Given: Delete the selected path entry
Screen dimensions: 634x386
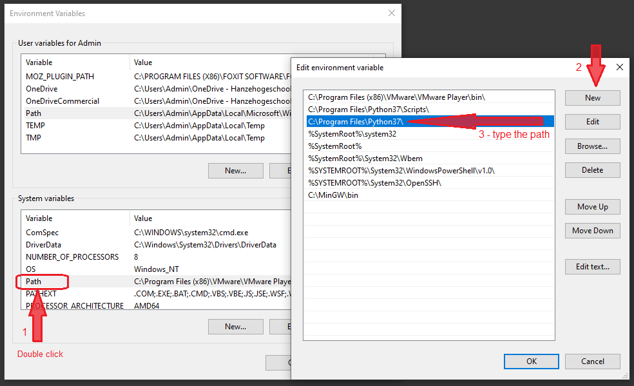Looking at the screenshot, I should click(x=592, y=170).
